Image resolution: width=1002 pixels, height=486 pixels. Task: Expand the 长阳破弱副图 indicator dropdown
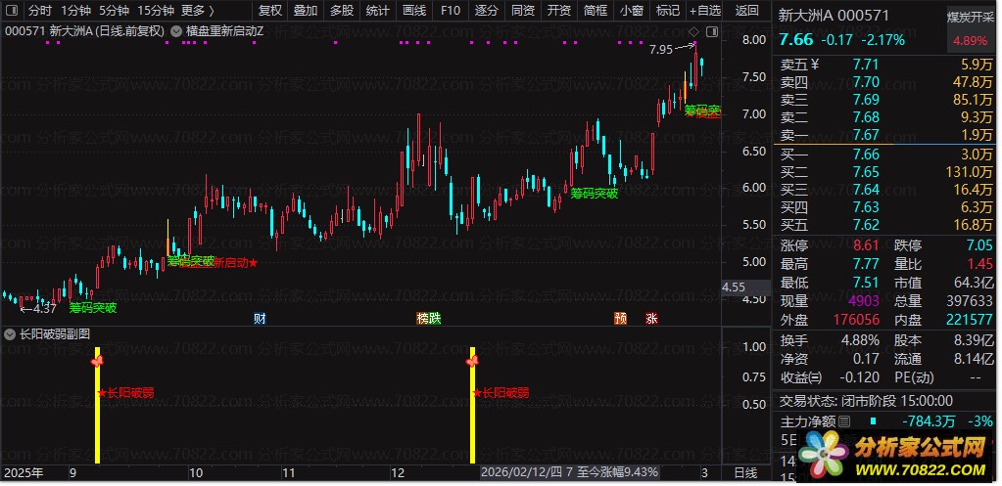pos(10,333)
